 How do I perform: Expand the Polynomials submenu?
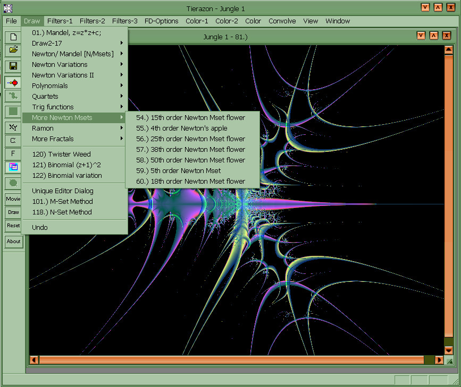pos(74,86)
